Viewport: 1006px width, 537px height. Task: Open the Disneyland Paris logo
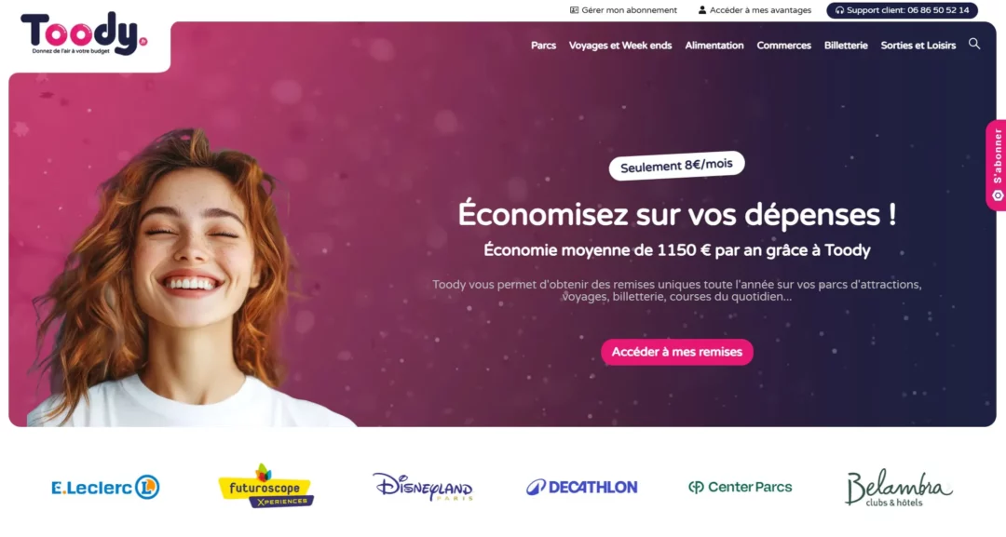tap(423, 487)
